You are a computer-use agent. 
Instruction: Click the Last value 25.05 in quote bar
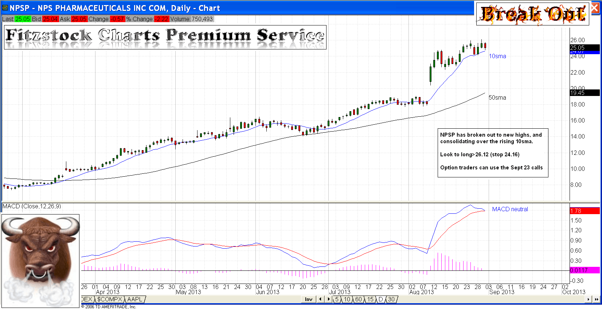(x=23, y=19)
